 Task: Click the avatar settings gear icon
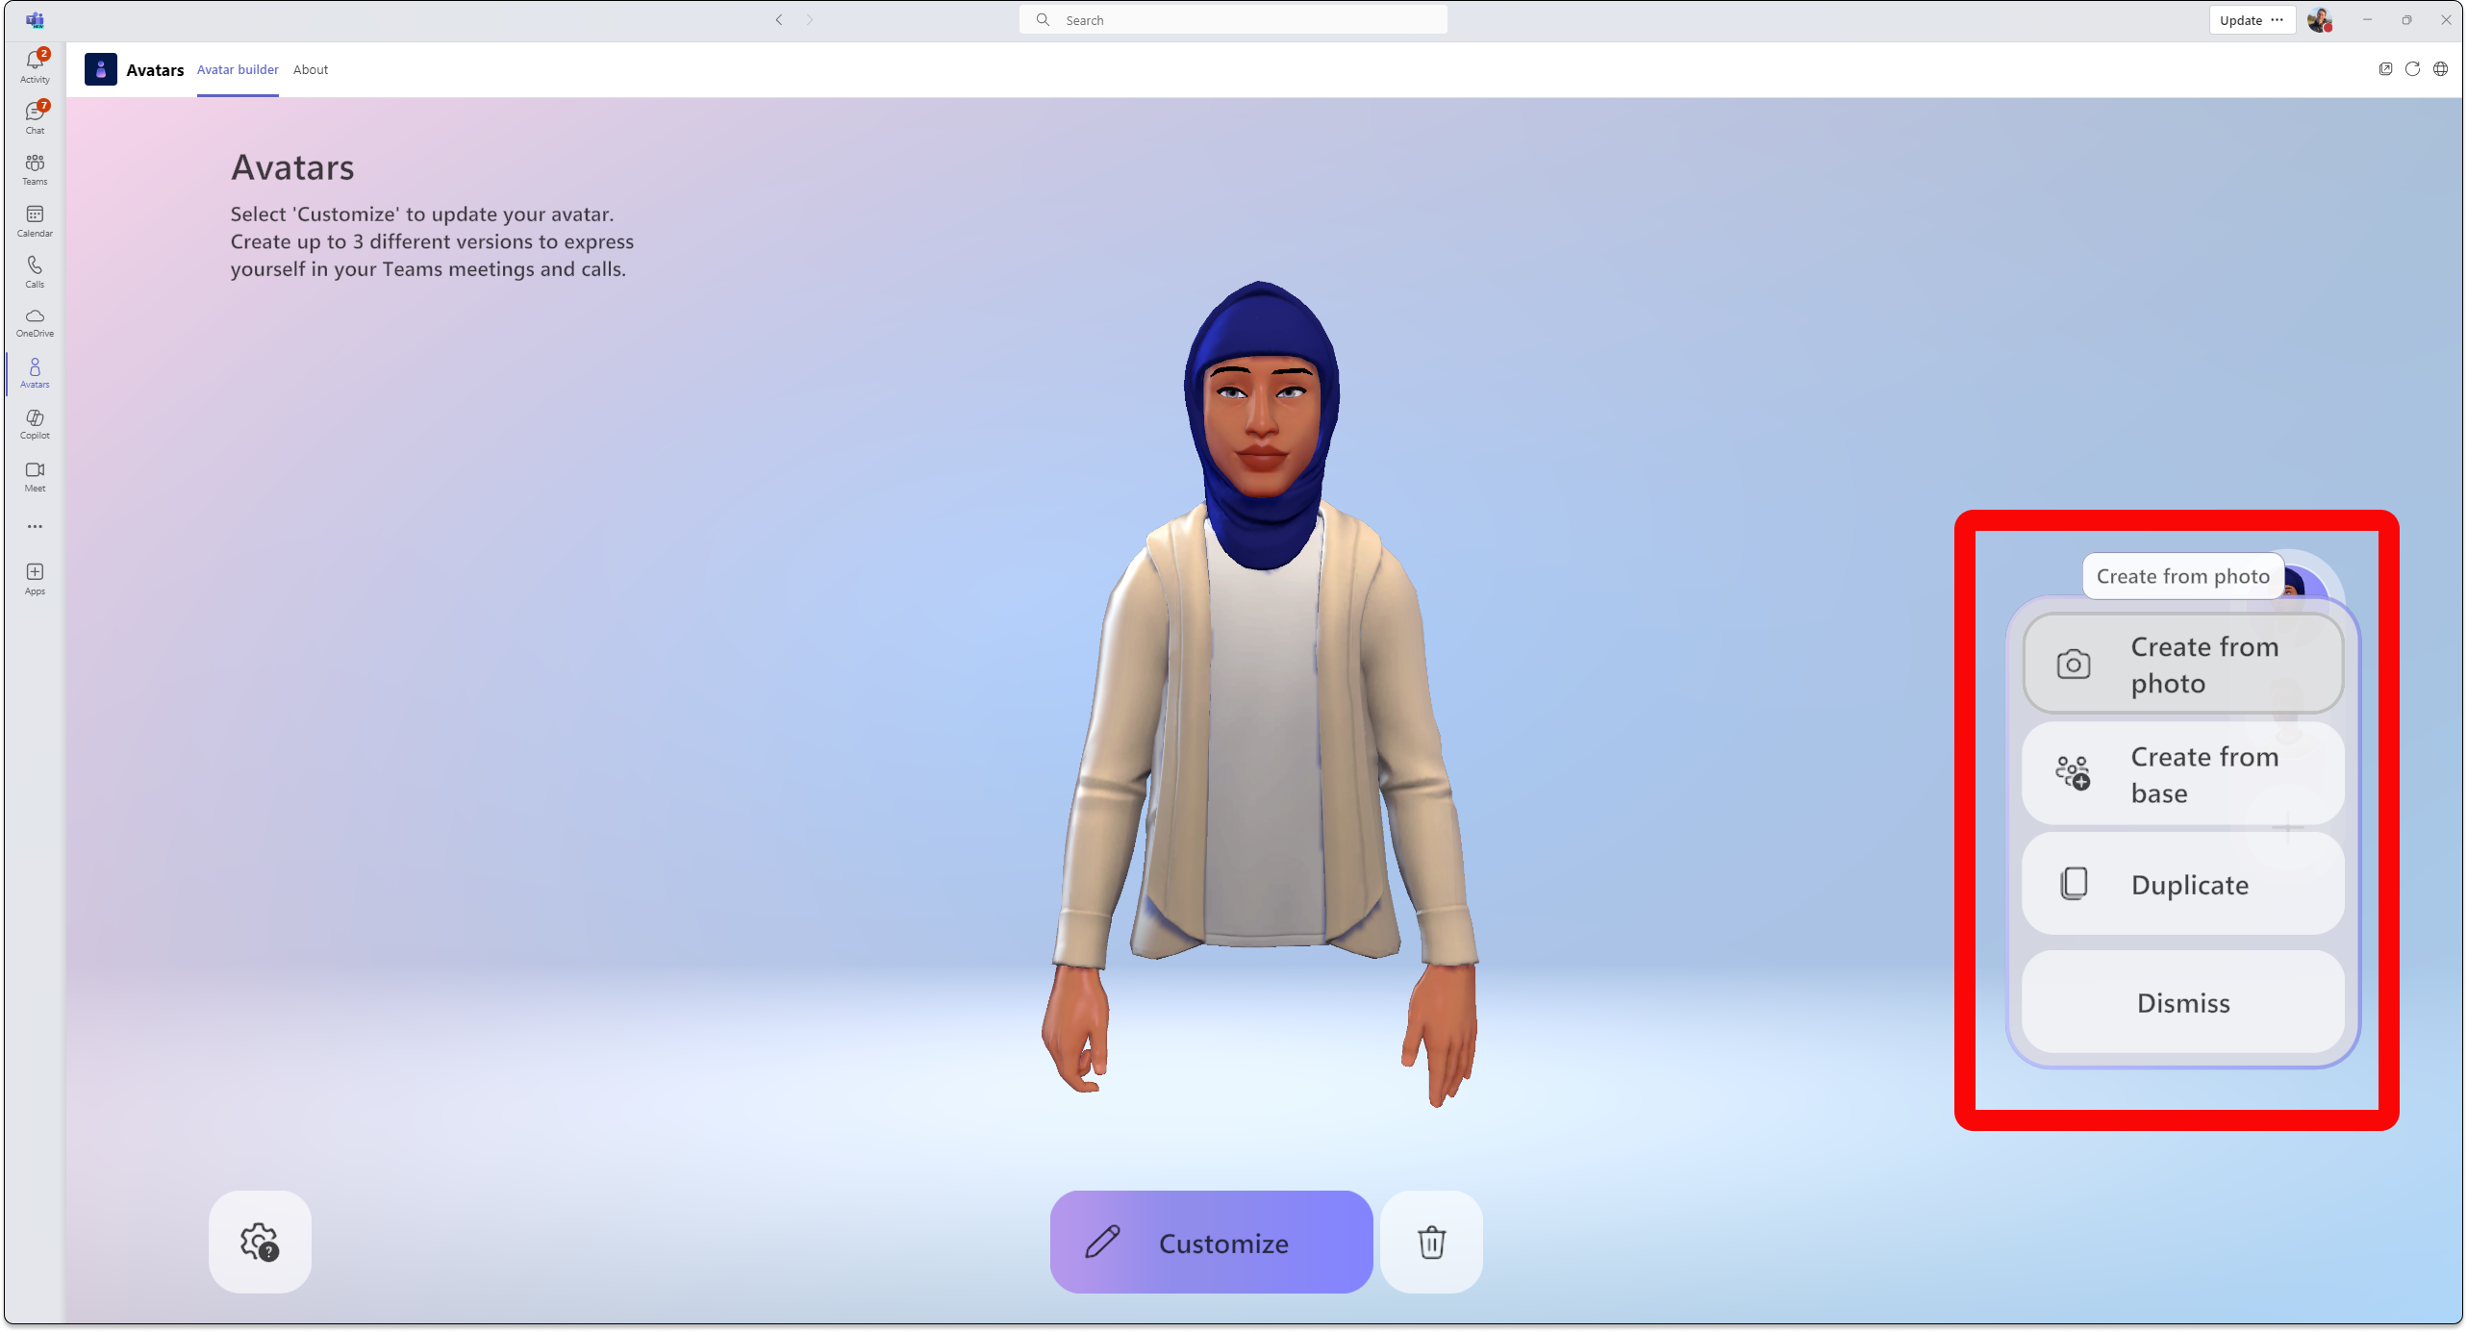tap(258, 1242)
